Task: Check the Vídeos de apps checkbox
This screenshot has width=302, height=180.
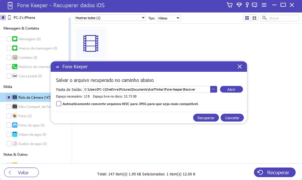Action: (x=9, y=134)
